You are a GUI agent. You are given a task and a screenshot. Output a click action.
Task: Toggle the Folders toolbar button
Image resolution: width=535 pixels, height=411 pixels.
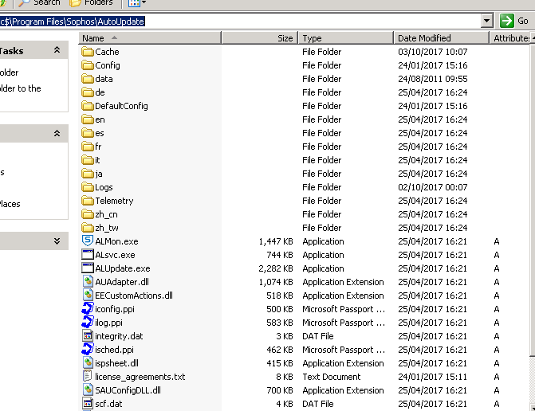pyautogui.click(x=91, y=3)
